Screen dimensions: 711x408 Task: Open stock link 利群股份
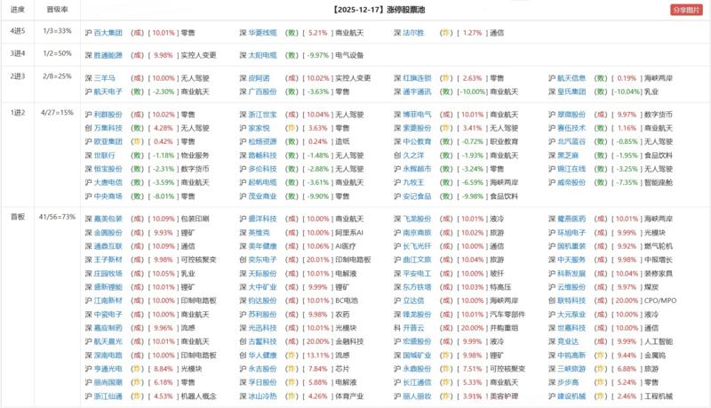(108, 115)
